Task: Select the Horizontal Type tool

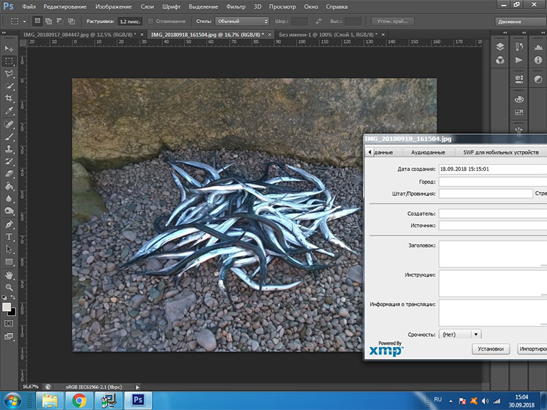Action: pyautogui.click(x=10, y=236)
